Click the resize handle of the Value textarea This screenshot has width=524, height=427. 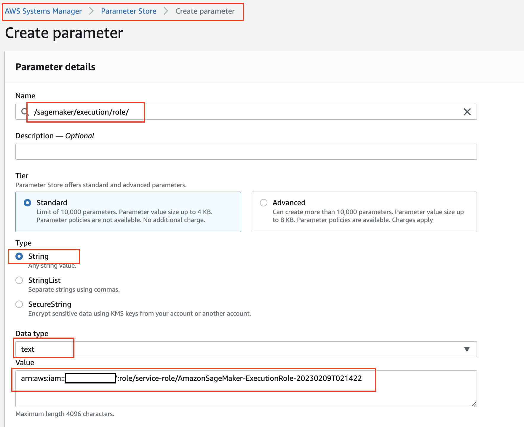(x=474, y=404)
